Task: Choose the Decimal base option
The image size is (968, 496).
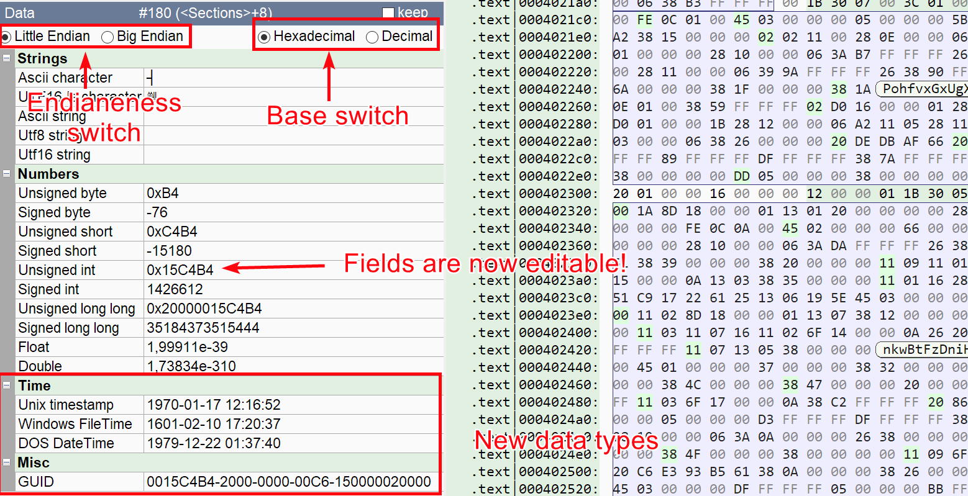Action: [372, 37]
